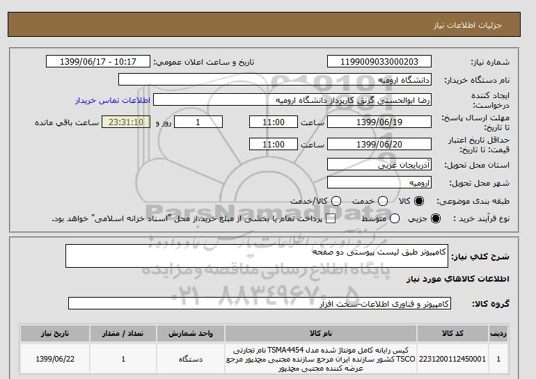This screenshot has height=379, width=536.
Task: Click the ساعت باقی مانده label
Action: (x=67, y=122)
